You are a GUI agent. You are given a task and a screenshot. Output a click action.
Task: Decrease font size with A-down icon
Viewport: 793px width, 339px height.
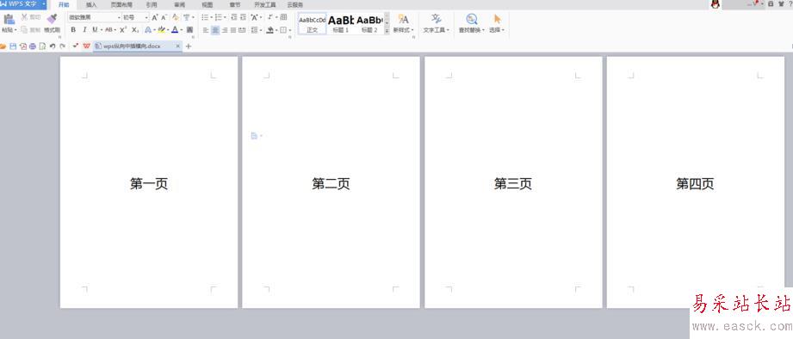[164, 17]
